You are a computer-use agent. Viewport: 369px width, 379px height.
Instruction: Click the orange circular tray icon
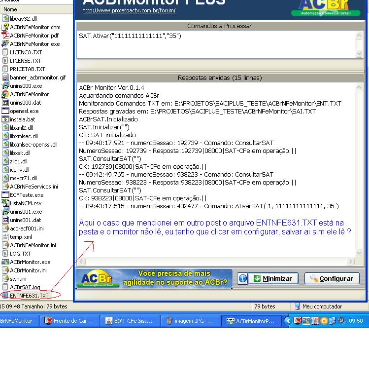point(324,321)
